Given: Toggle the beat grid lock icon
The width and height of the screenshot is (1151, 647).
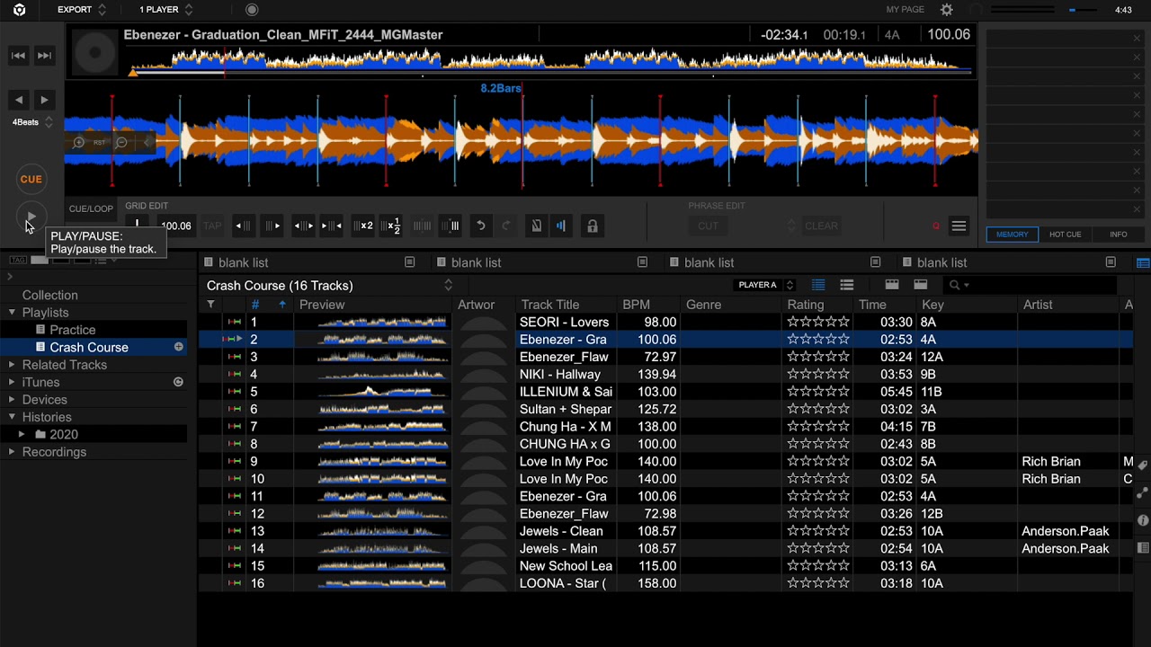Looking at the screenshot, I should click(593, 226).
